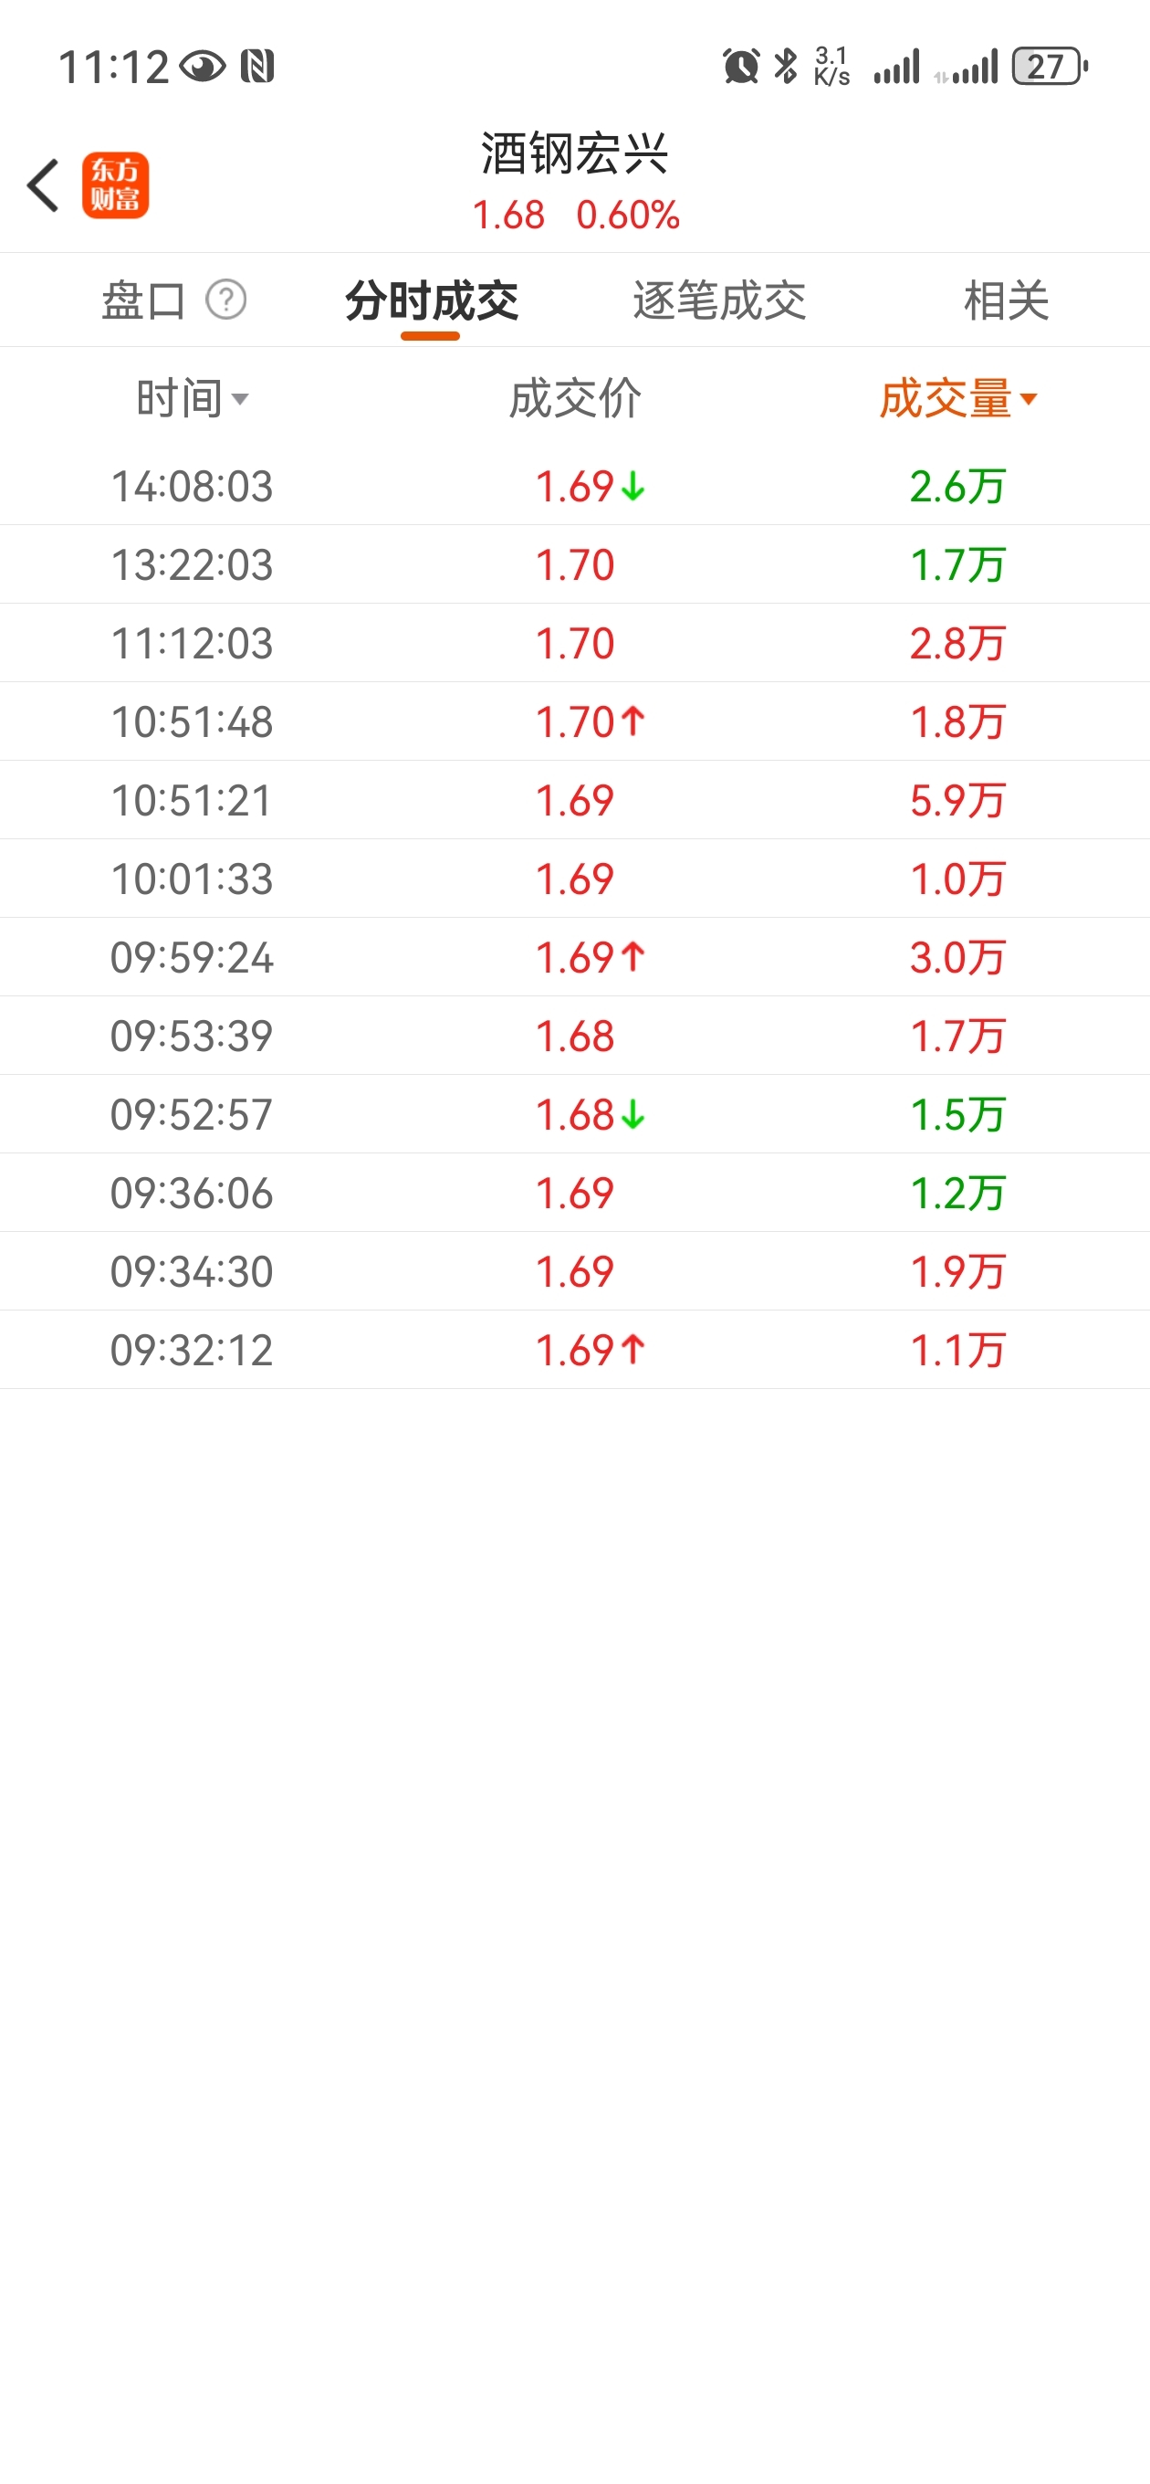Tap the eye comfort status icon
This screenshot has width=1150, height=2484.
point(203,67)
